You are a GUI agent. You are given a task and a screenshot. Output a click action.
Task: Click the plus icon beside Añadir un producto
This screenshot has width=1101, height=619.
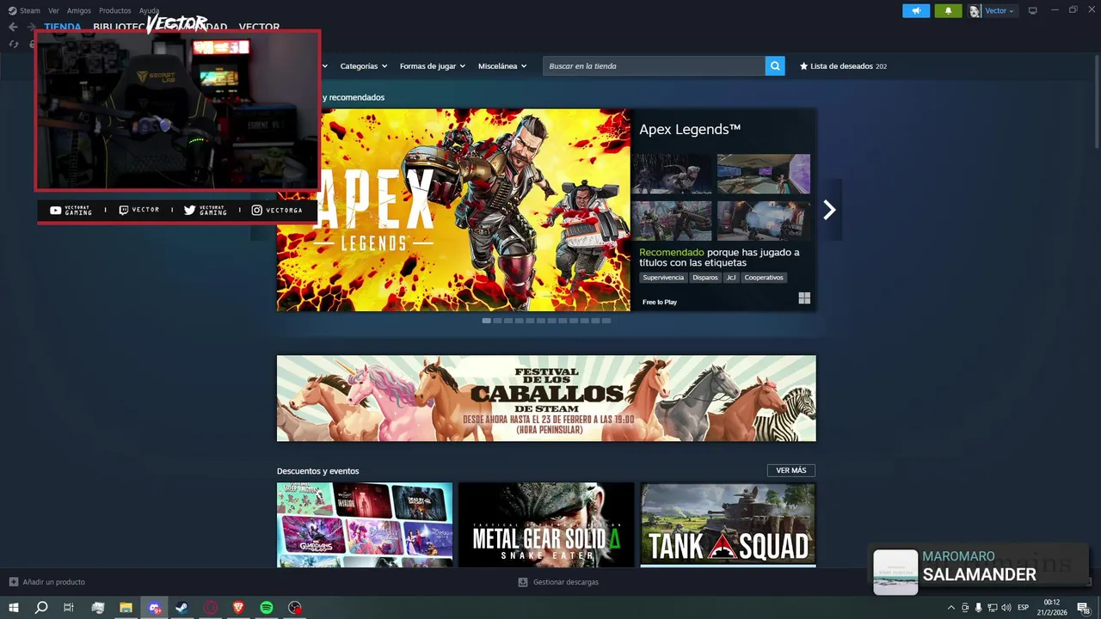[x=13, y=582]
